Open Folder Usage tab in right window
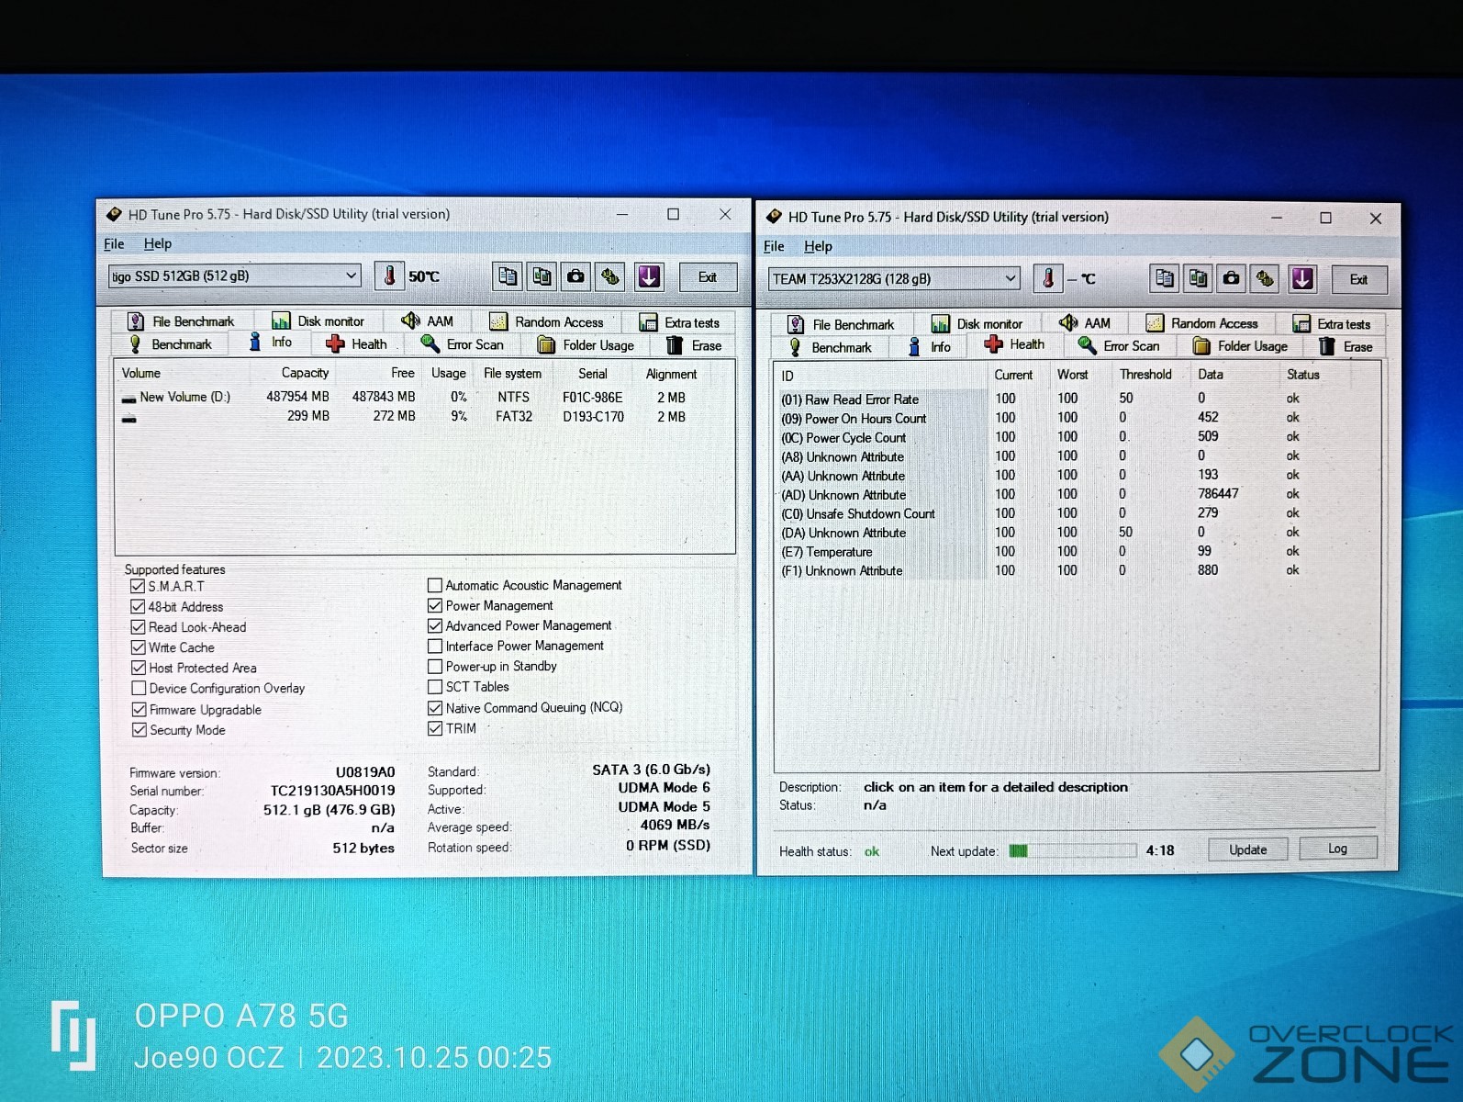The width and height of the screenshot is (1463, 1102). coord(1240,346)
